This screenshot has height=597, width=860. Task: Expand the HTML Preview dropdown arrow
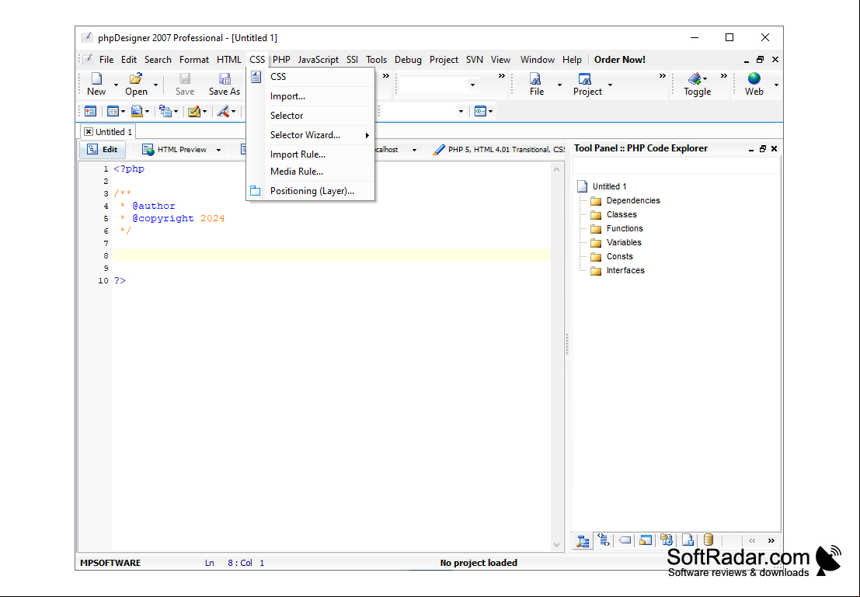[x=218, y=150]
